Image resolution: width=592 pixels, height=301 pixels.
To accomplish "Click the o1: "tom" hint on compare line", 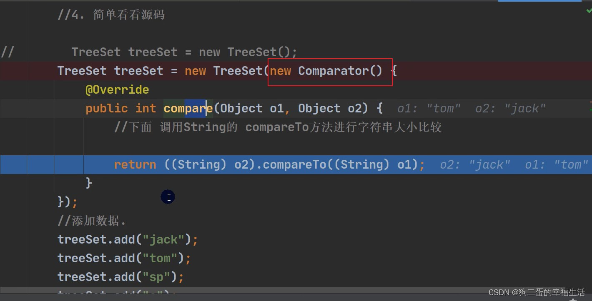I will tap(429, 109).
